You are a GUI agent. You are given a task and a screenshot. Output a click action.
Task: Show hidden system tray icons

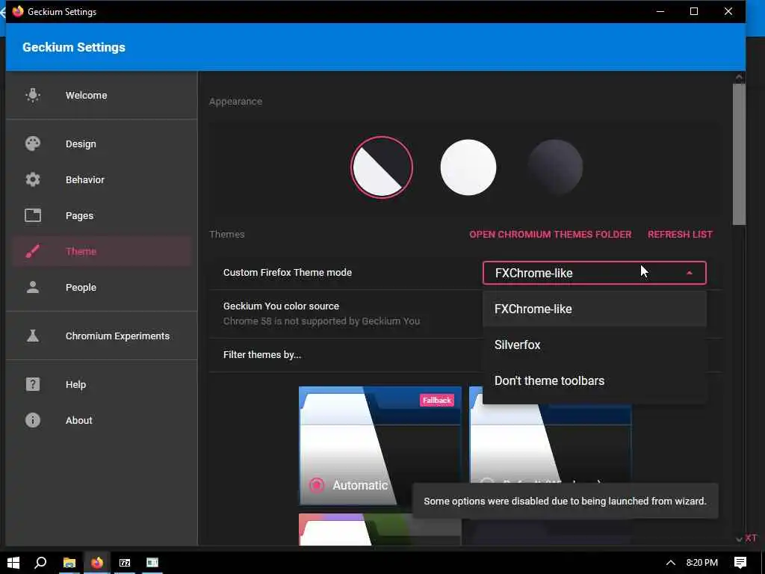671,562
